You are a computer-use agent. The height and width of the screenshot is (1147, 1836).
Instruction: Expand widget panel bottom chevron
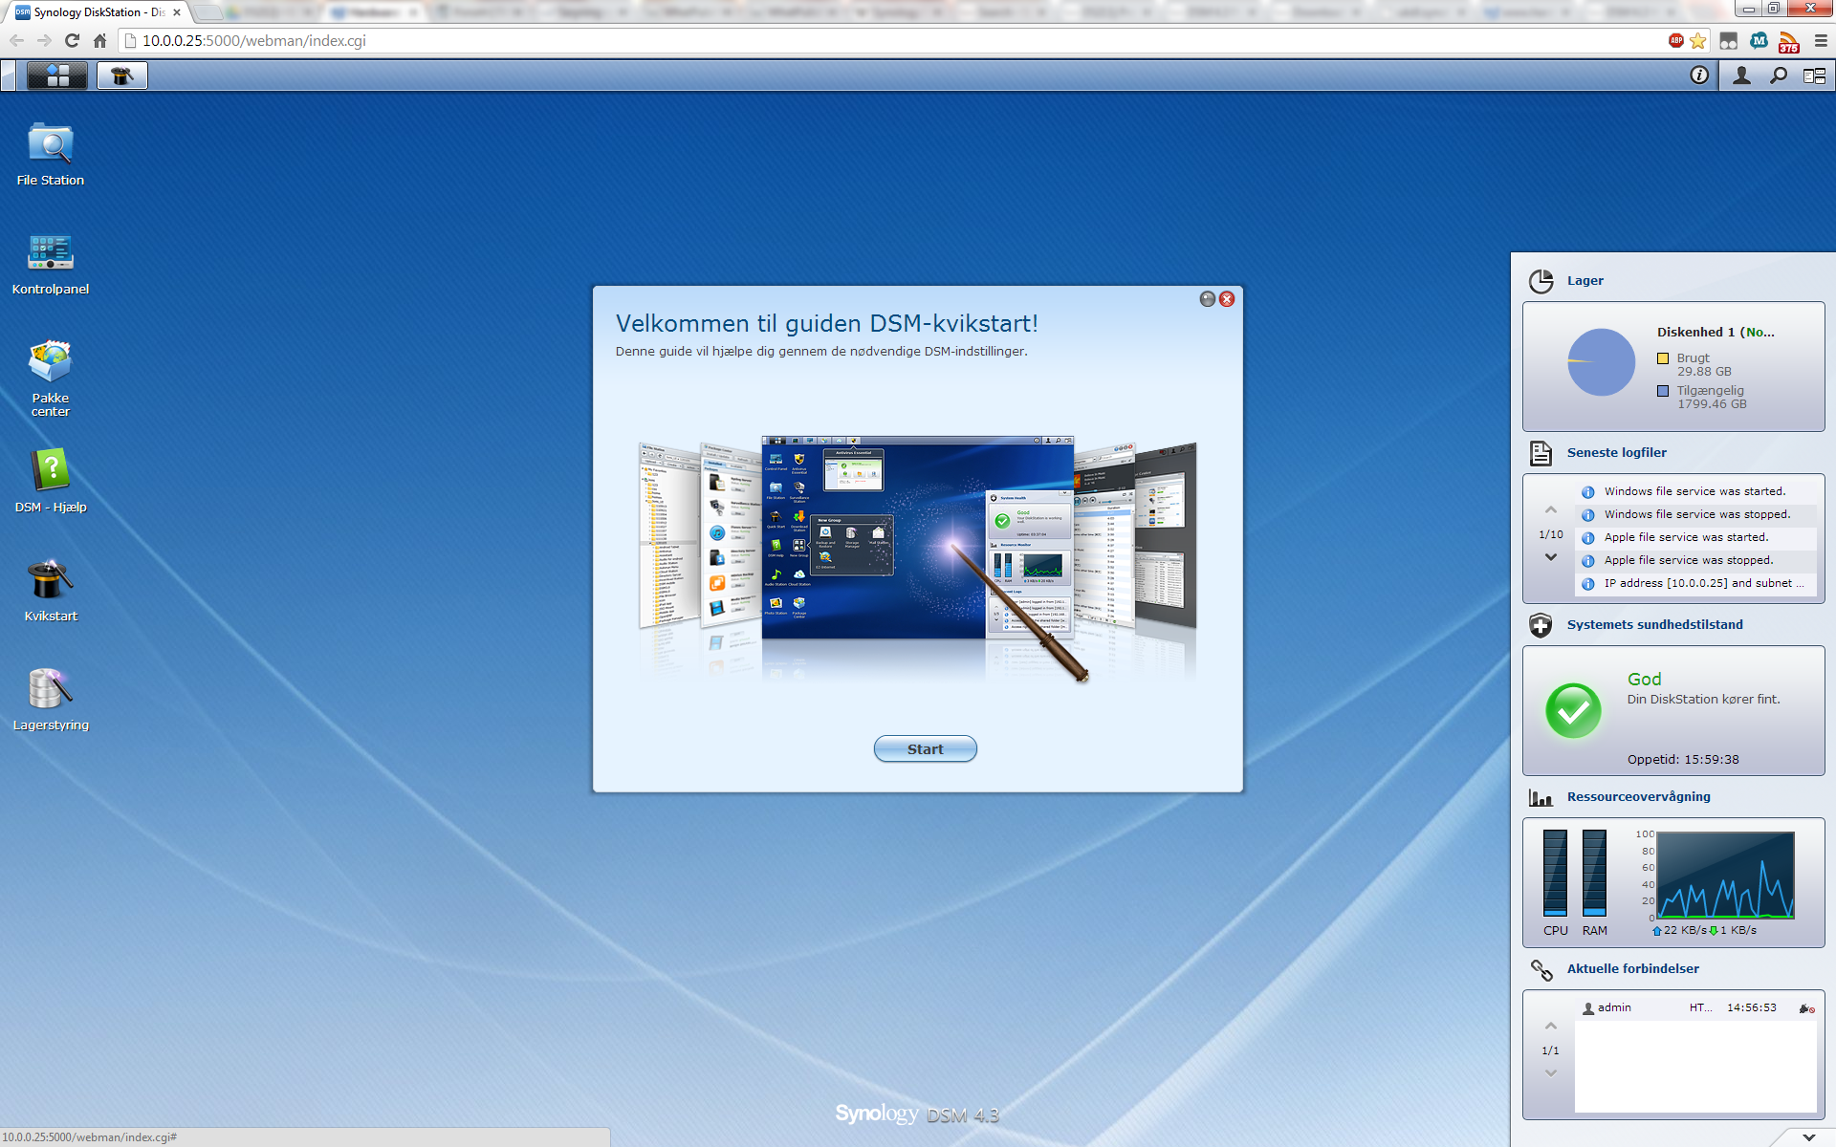click(1808, 1137)
